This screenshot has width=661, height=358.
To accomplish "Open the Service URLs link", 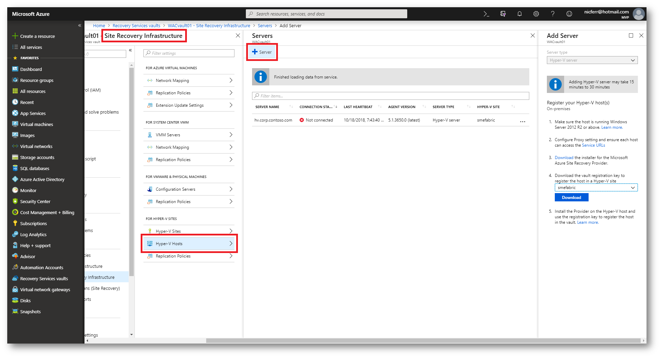I will coord(593,145).
